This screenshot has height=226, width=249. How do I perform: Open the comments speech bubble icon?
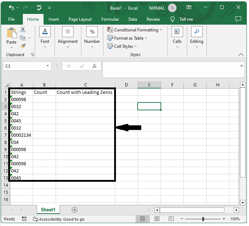[237, 19]
